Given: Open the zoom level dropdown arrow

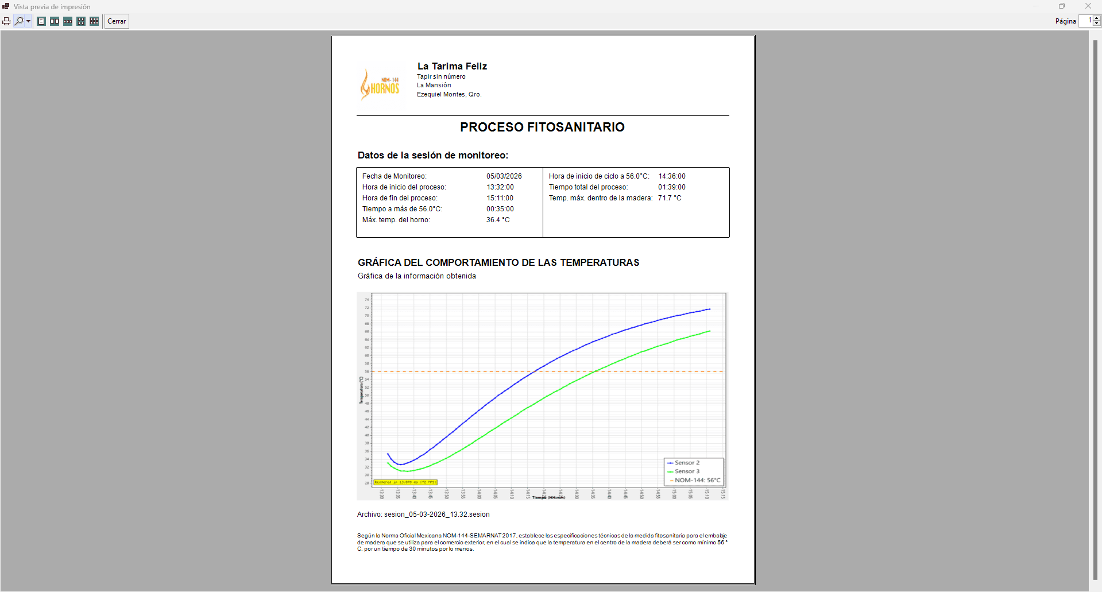Looking at the screenshot, I should (x=28, y=21).
